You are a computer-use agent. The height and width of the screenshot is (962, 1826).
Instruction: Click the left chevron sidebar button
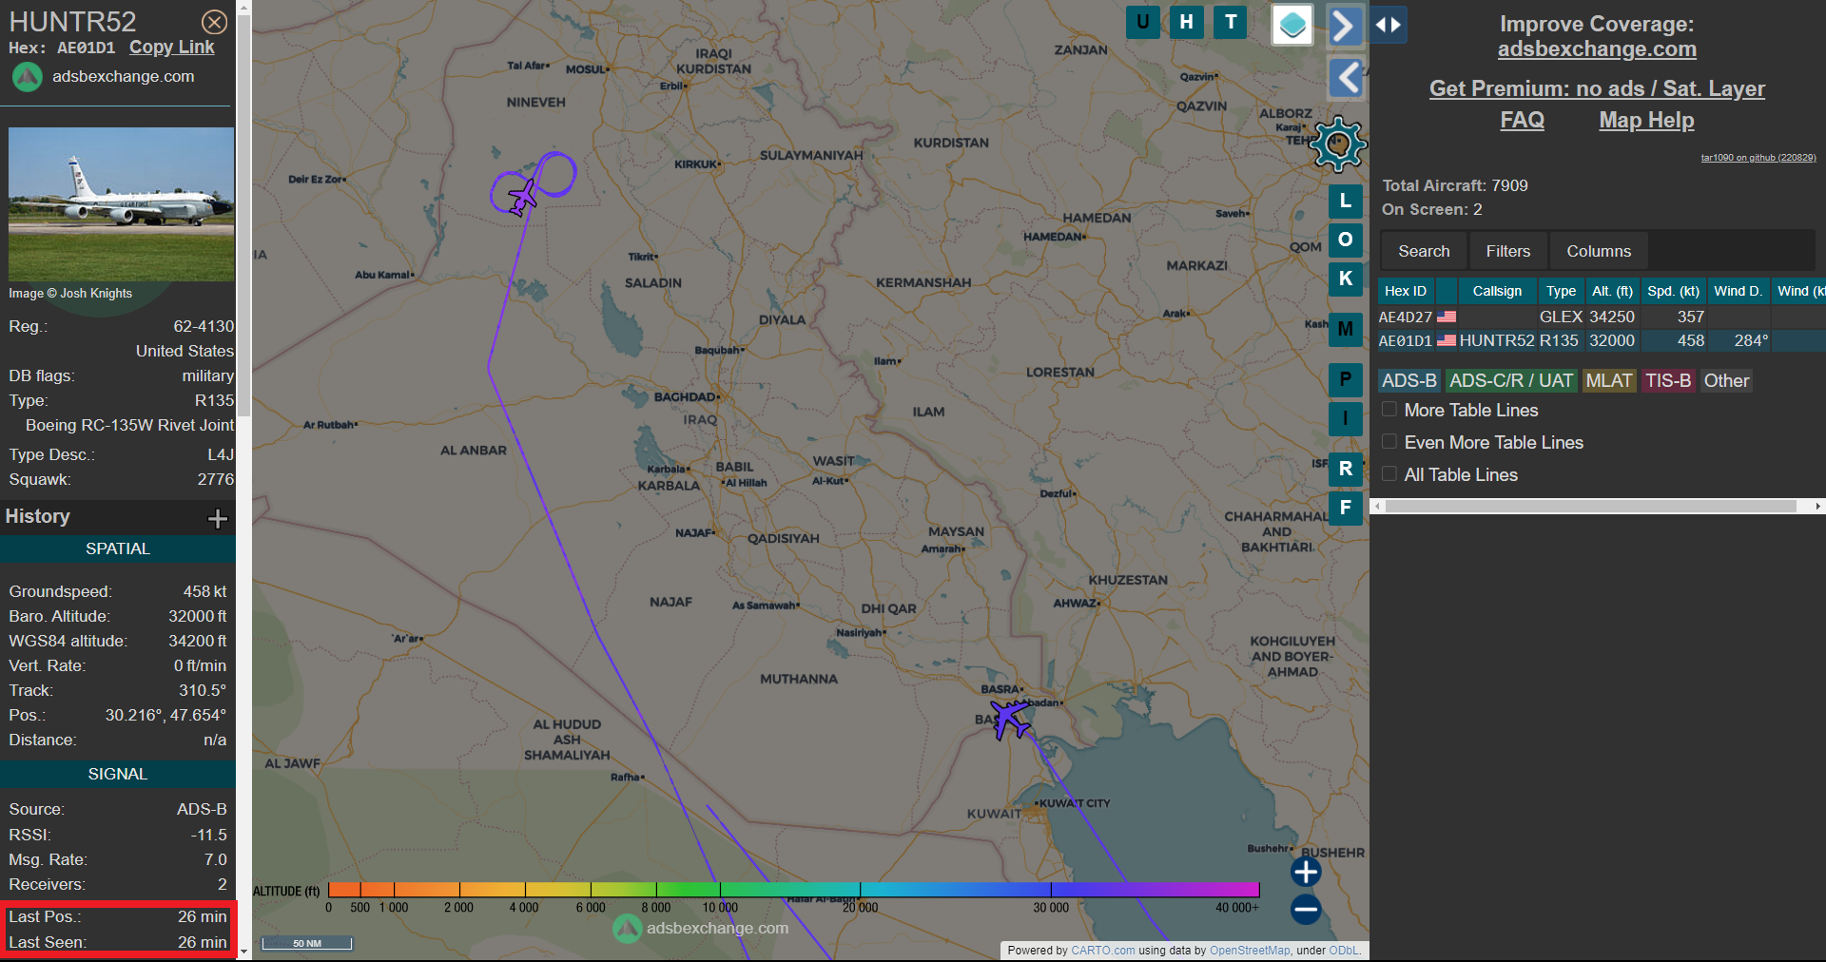1346,78
